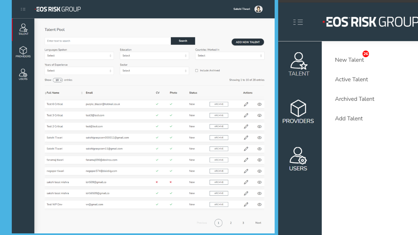Image resolution: width=418 pixels, height=235 pixels.
Task: Open the Education dropdown
Action: 154,55
